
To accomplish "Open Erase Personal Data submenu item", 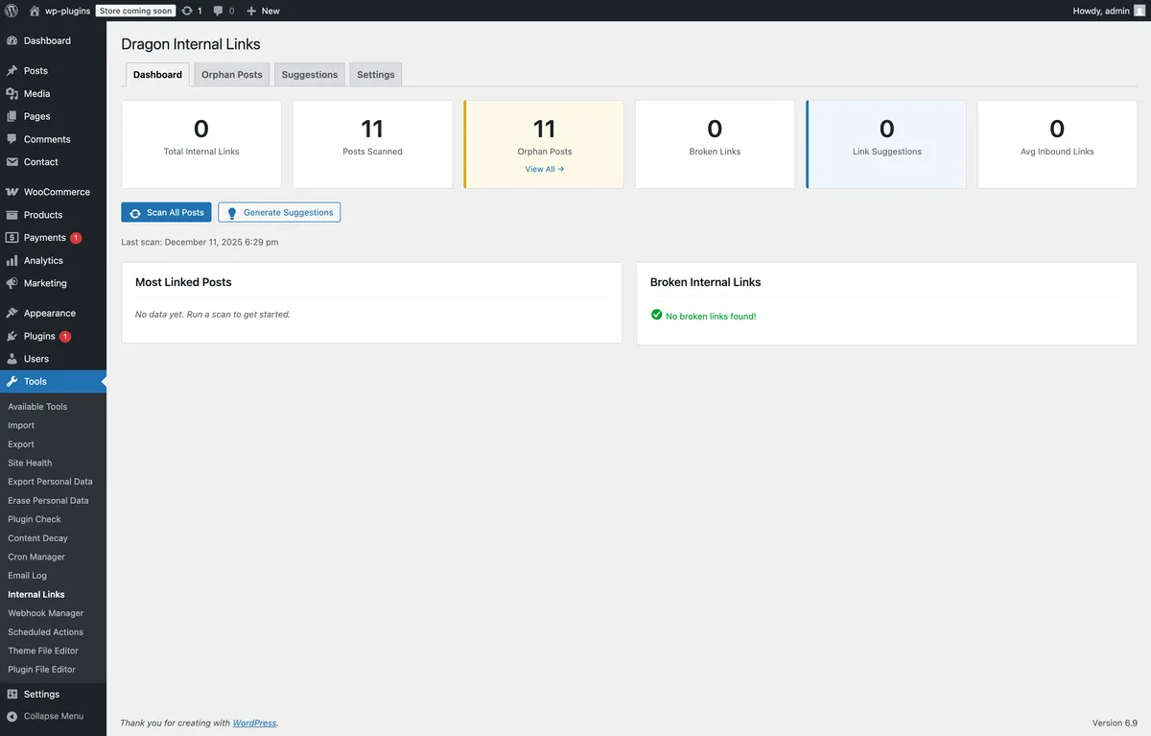I will [48, 501].
